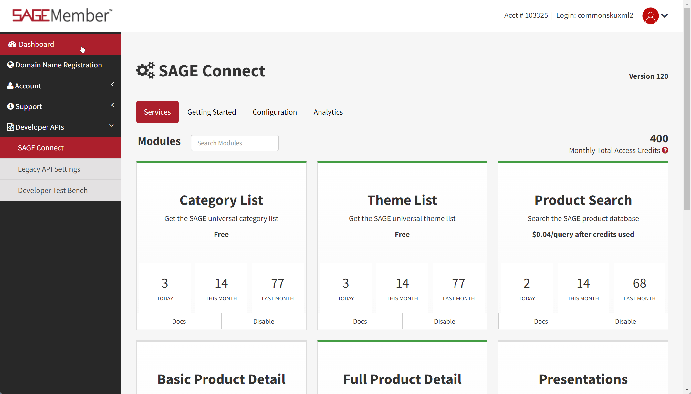Click the Dashboard gauge icon
691x394 pixels.
[12, 45]
